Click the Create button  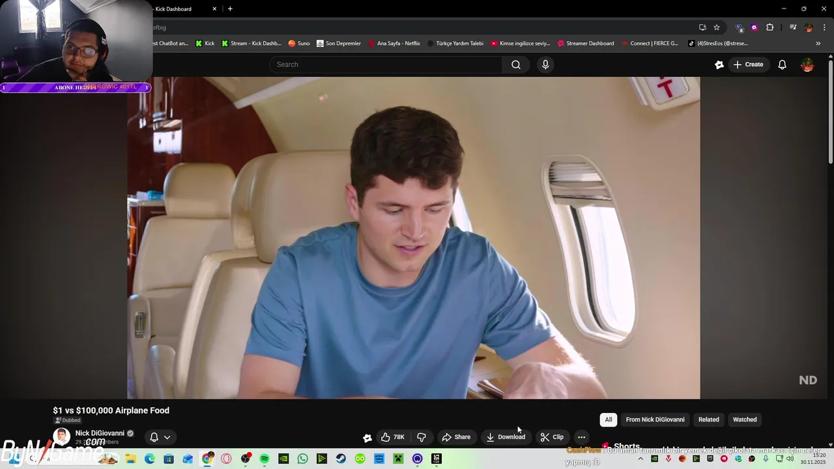748,64
